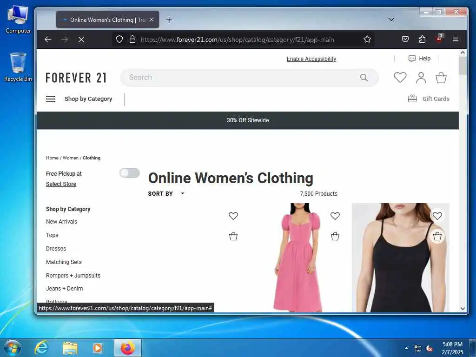
Task: Open Jeans + Denim category
Action: (x=64, y=289)
